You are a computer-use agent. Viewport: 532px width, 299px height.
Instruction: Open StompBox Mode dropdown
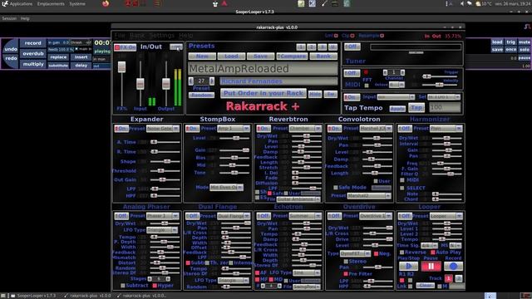[226, 187]
